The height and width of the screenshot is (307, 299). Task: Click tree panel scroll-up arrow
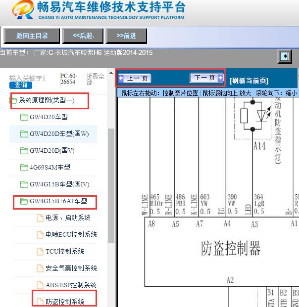pyautogui.click(x=111, y=73)
